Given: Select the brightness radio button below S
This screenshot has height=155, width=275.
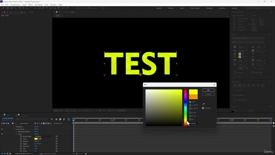Looking at the screenshot, I should pyautogui.click(x=190, y=108).
